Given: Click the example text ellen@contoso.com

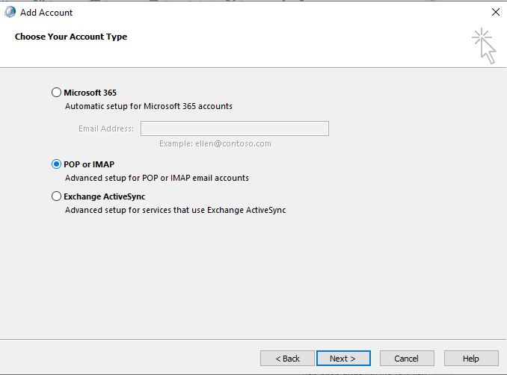Looking at the screenshot, I should [x=215, y=143].
